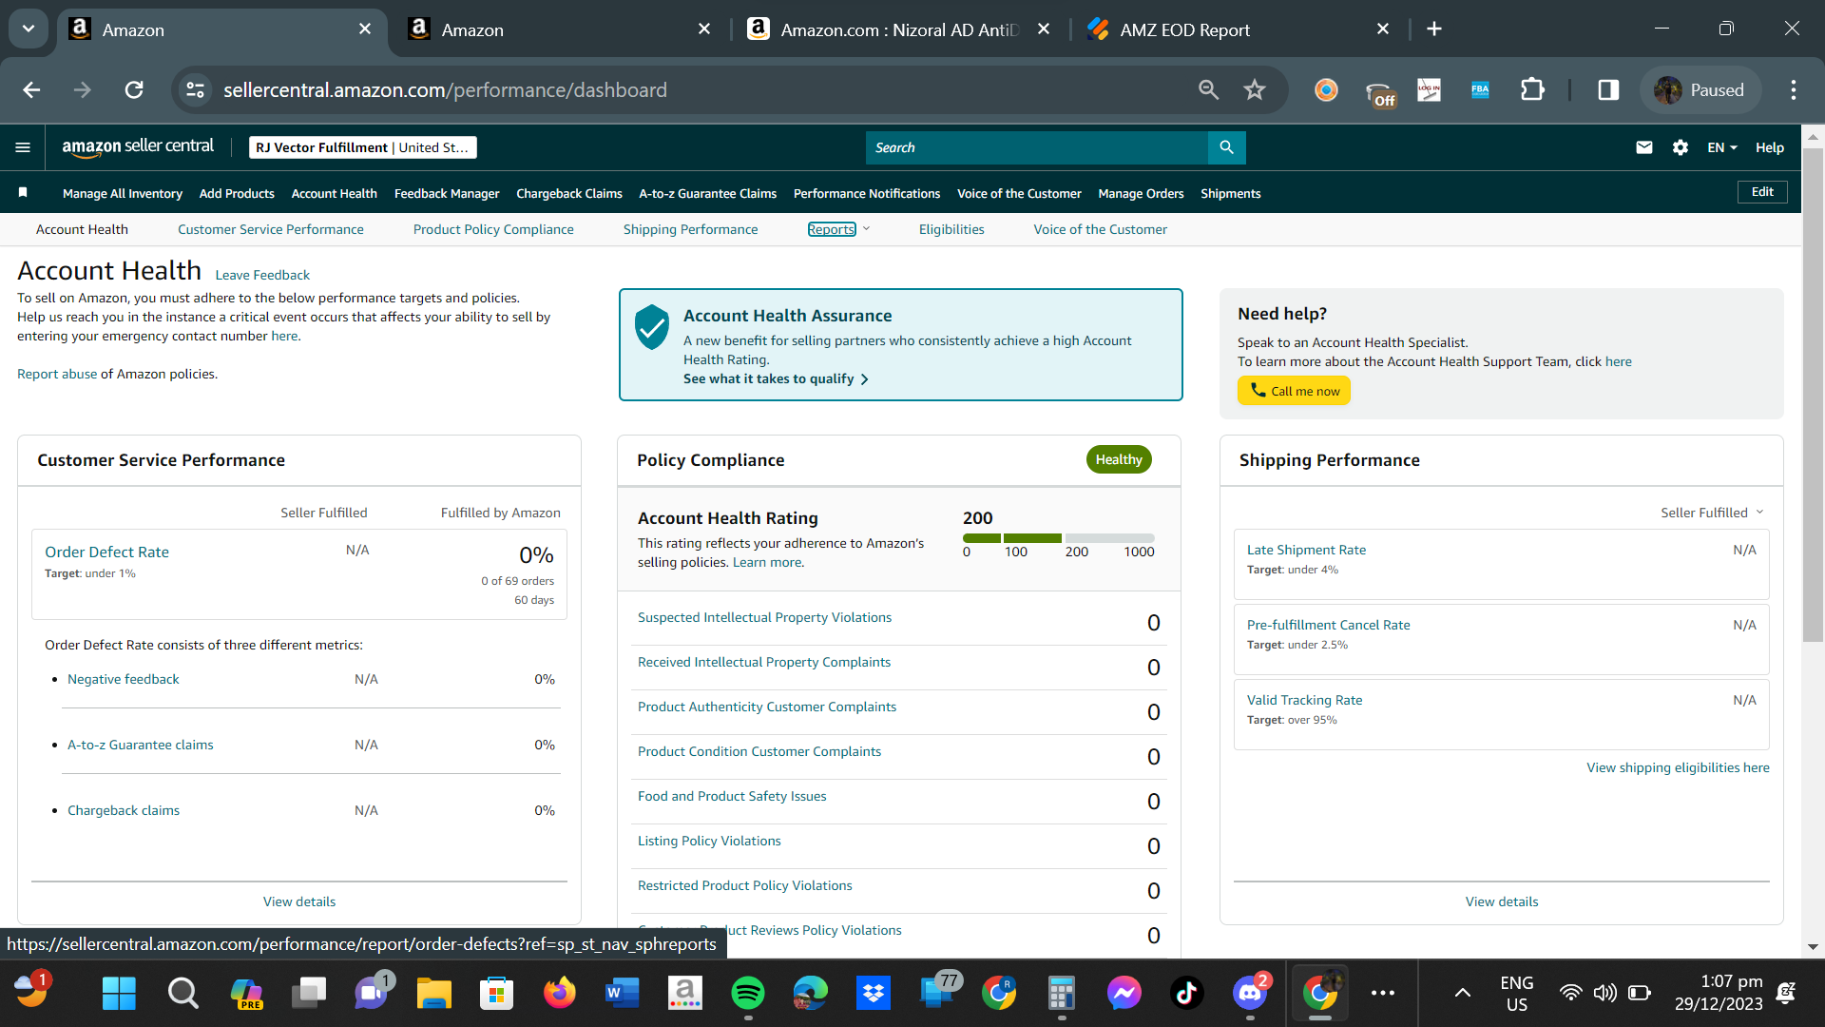This screenshot has height=1027, width=1825.
Task: Open the Seller Central hamburger menu
Action: click(23, 147)
